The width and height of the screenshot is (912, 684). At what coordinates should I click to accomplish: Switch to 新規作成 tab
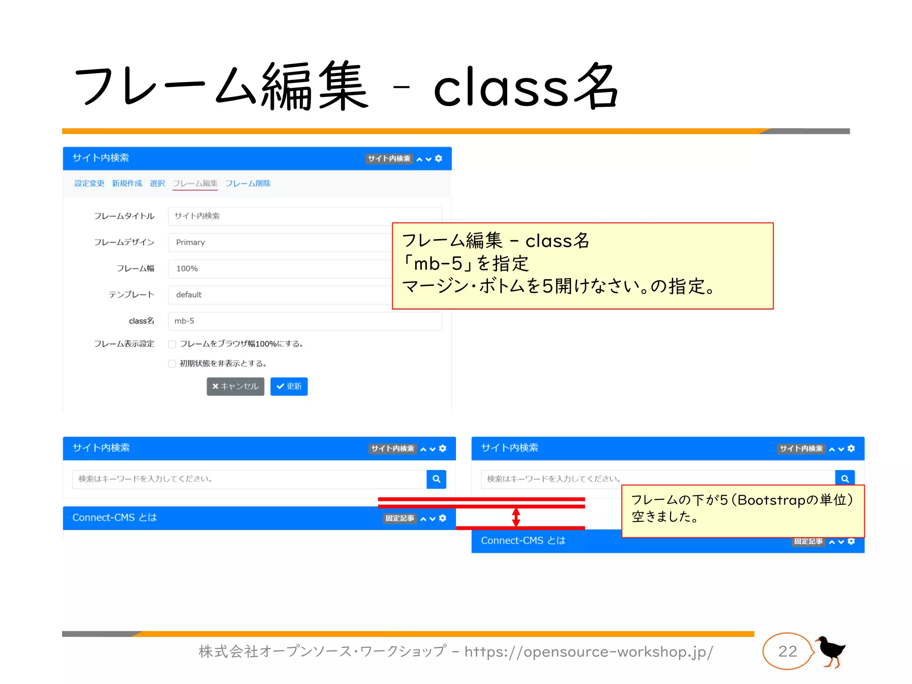point(127,183)
